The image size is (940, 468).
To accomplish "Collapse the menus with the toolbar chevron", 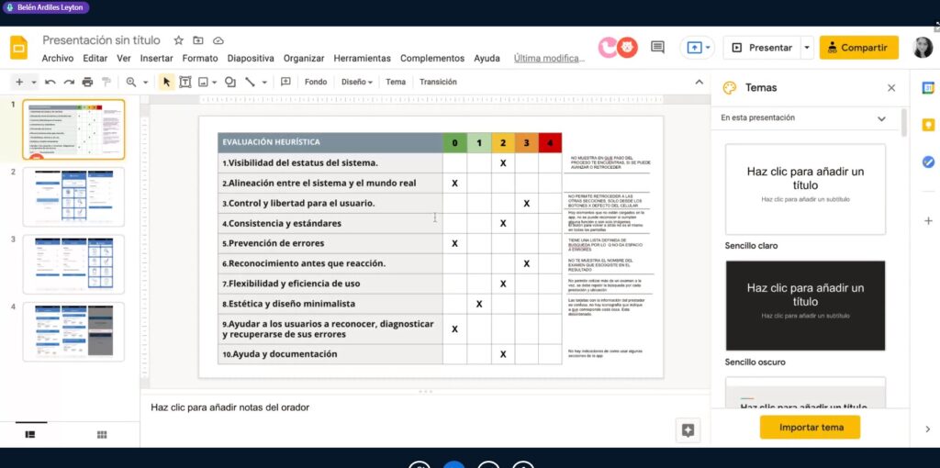I will pos(699,82).
